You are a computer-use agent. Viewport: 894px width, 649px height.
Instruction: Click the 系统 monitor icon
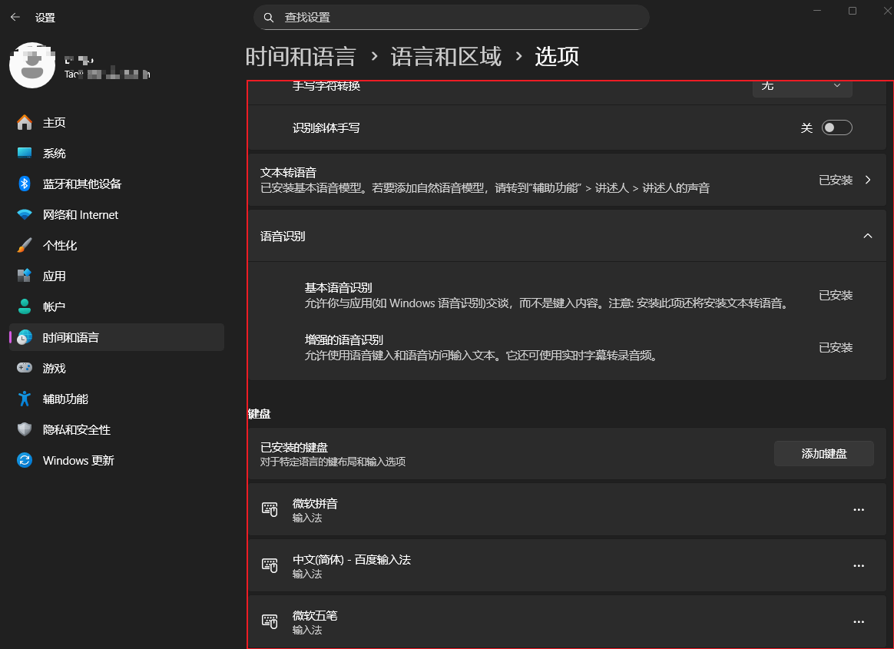(25, 153)
